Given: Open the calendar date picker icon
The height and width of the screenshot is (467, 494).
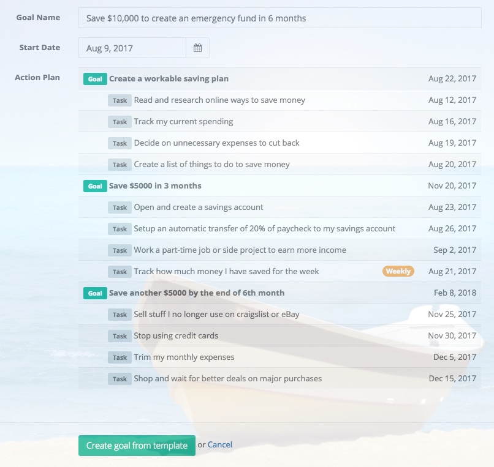Looking at the screenshot, I should tap(197, 48).
